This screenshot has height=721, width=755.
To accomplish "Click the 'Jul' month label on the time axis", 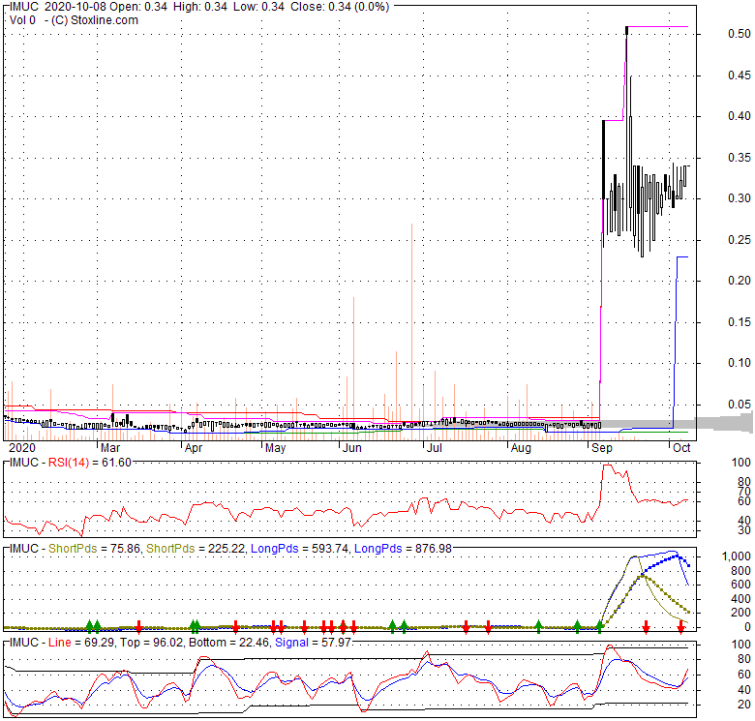I will coord(435,448).
